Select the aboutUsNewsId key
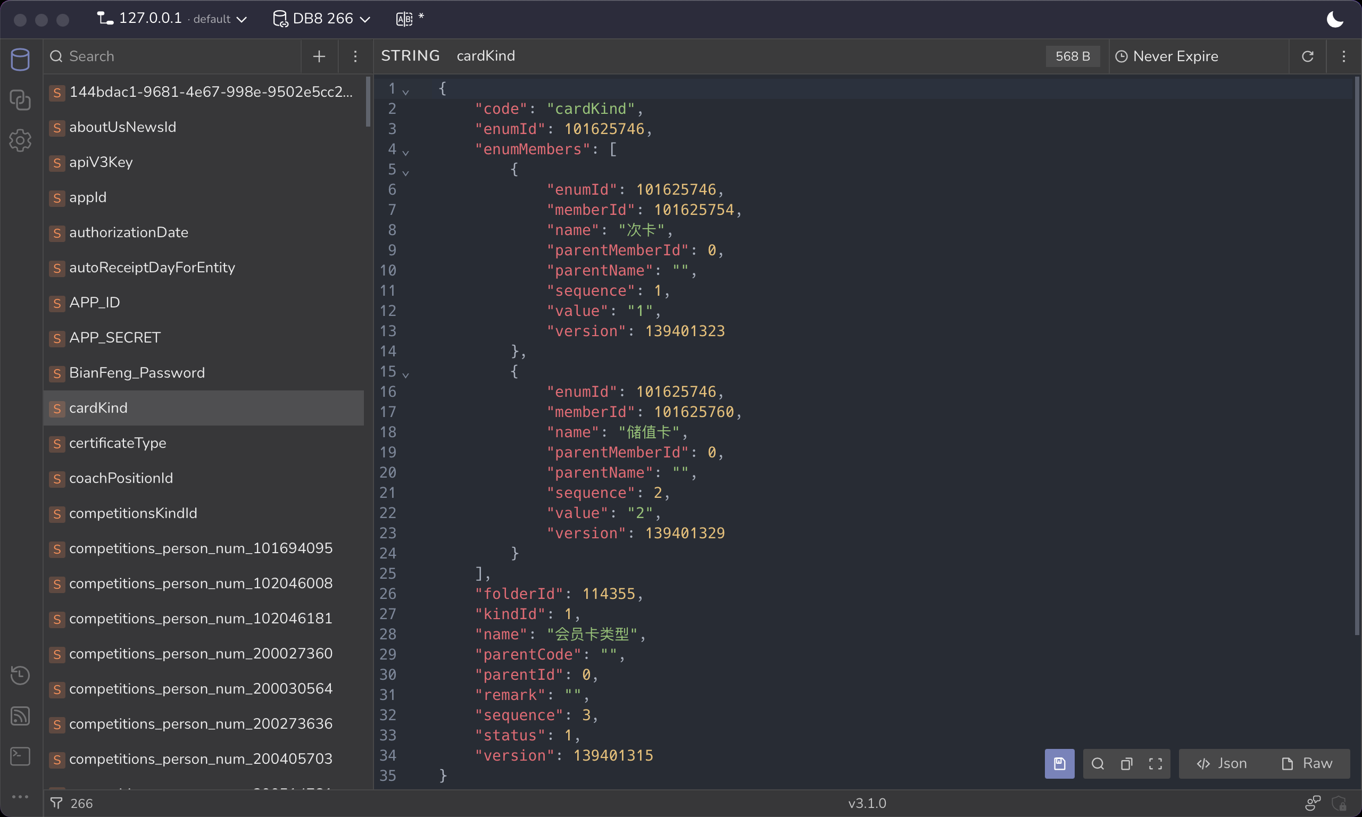Image resolution: width=1362 pixels, height=817 pixels. [204, 127]
